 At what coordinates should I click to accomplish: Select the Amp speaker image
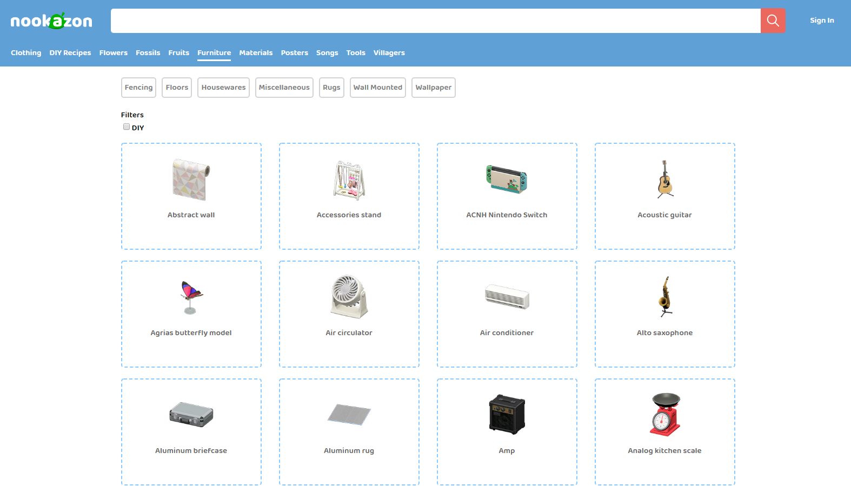coord(507,415)
